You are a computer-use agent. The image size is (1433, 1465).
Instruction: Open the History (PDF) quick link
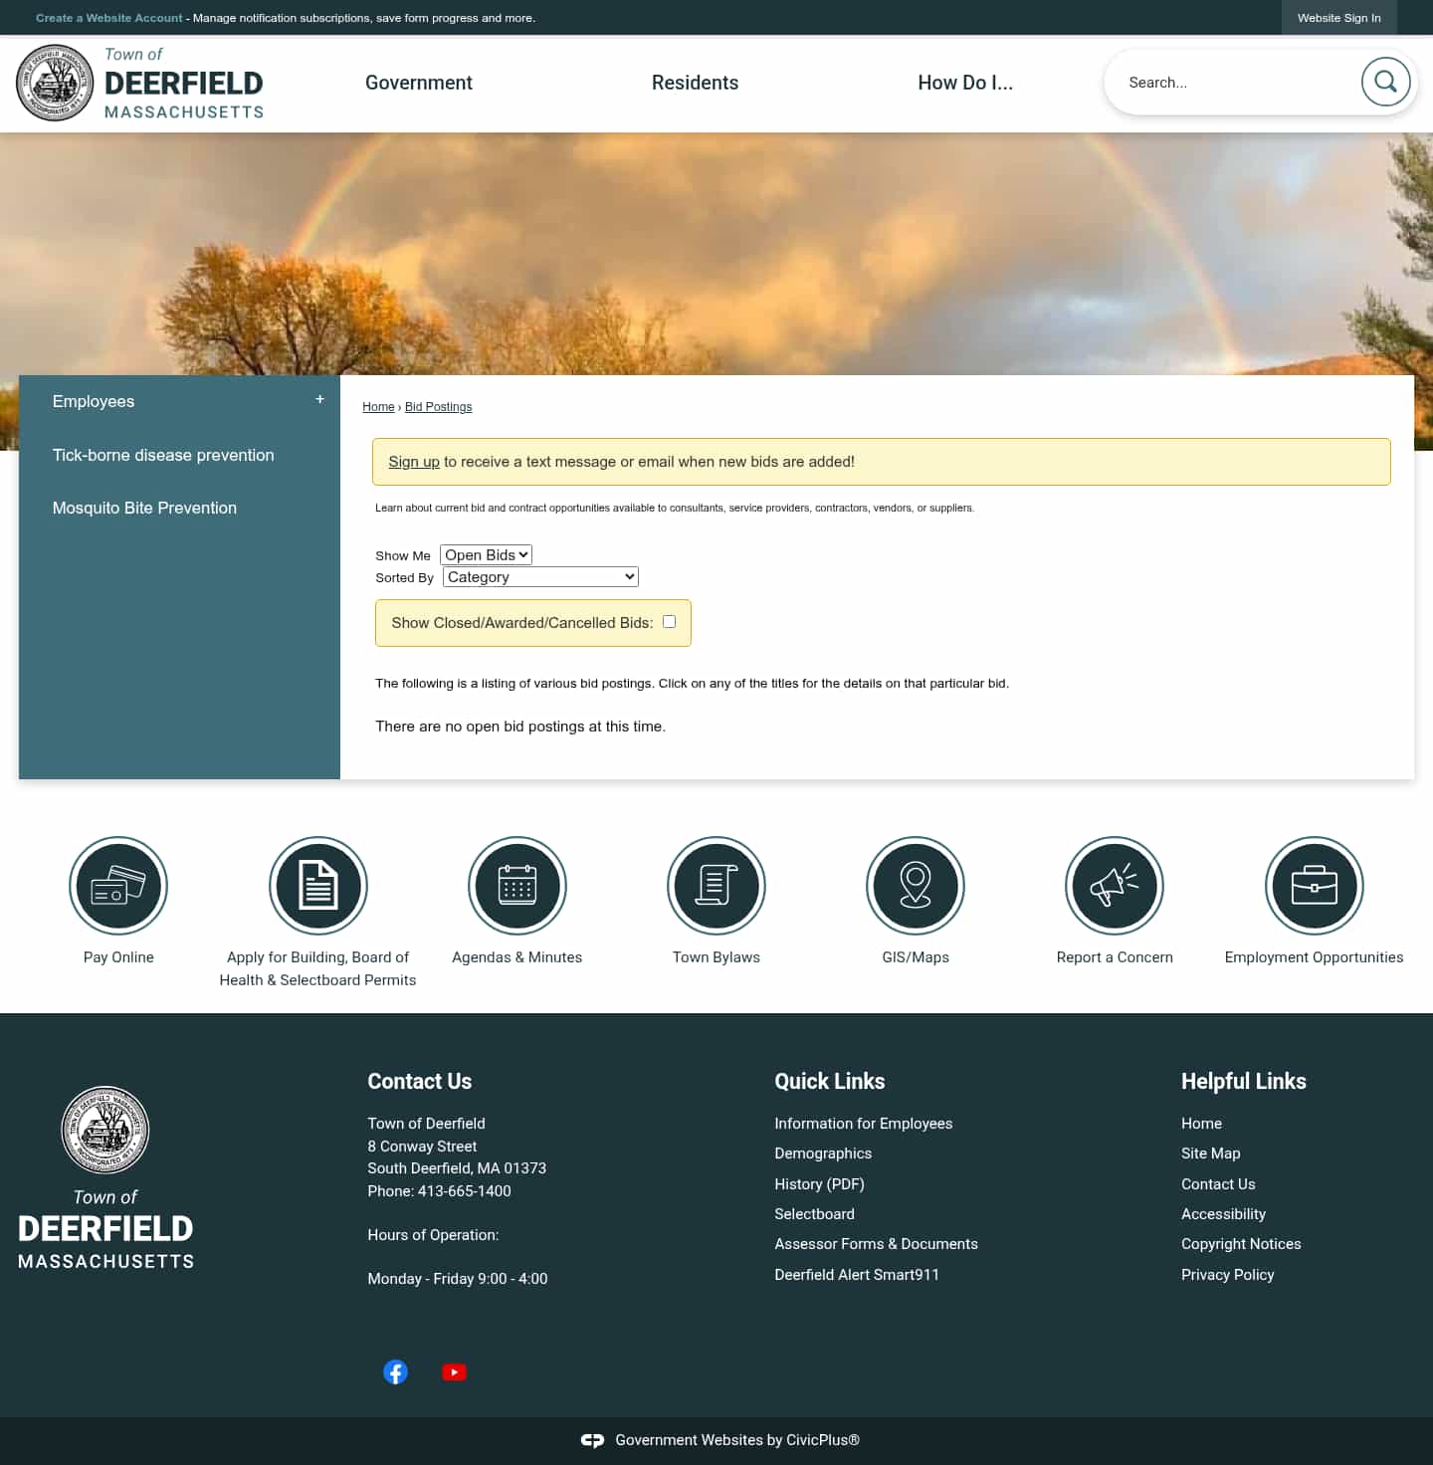pos(819,1184)
